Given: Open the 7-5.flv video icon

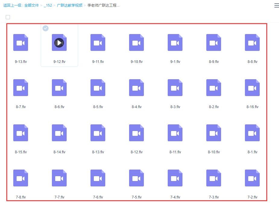Looking at the screenshot, I should (x=136, y=178).
